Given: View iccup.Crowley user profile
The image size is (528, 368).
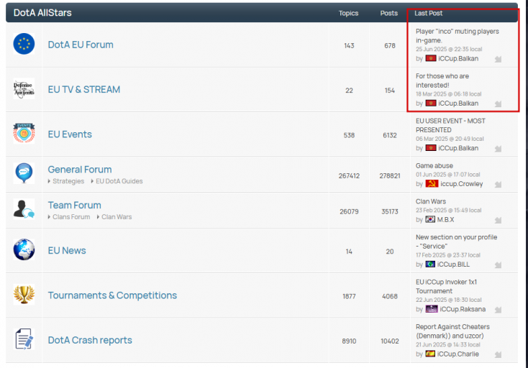Looking at the screenshot, I should coord(462,184).
